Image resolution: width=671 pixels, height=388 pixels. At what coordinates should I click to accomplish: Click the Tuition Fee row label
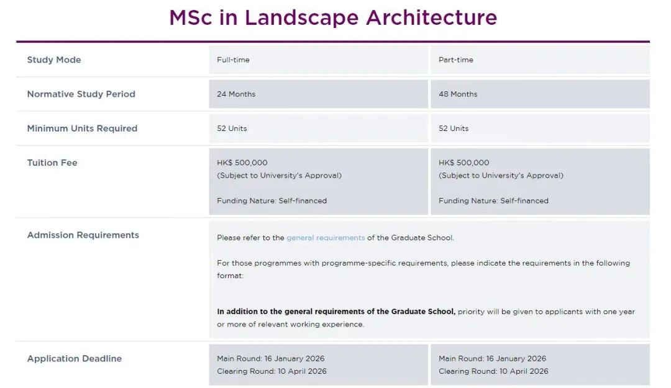52,163
